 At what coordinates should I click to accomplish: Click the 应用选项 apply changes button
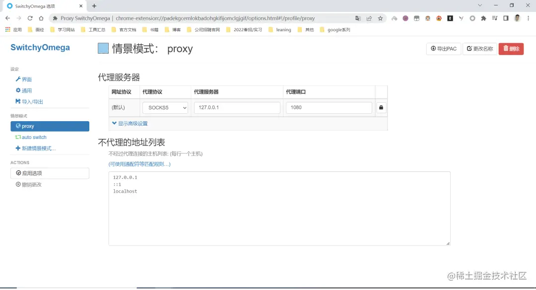tap(50, 173)
